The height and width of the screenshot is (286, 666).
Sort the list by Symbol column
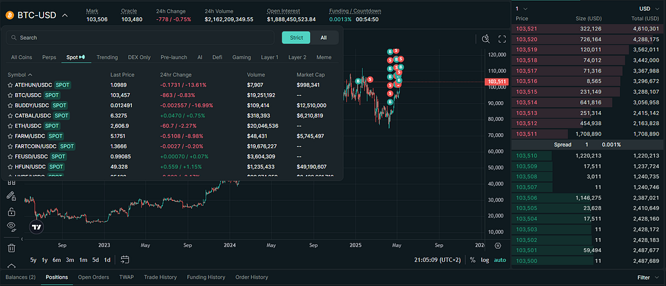[20, 74]
